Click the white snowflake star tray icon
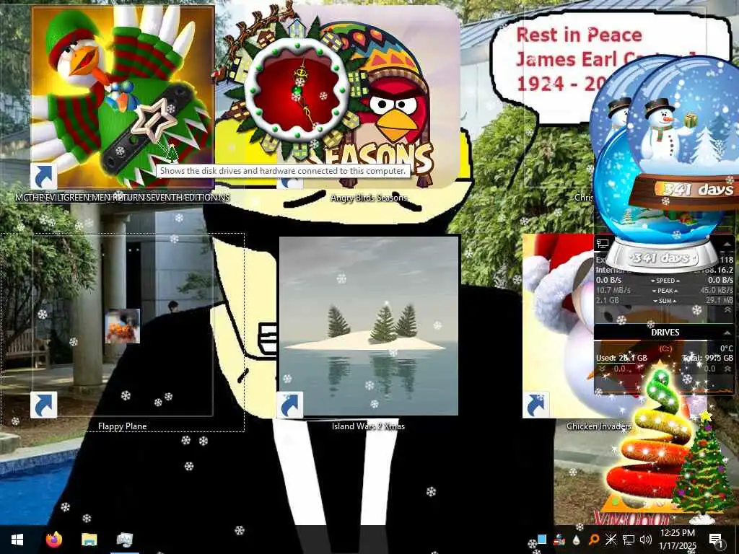 click(611, 540)
